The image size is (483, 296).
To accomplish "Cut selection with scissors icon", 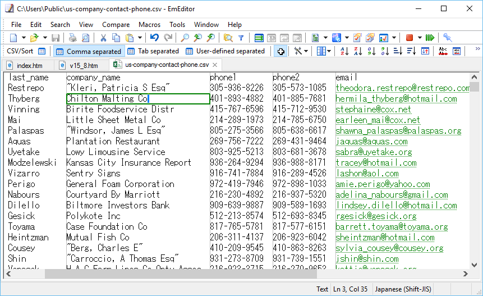I will (103, 38).
